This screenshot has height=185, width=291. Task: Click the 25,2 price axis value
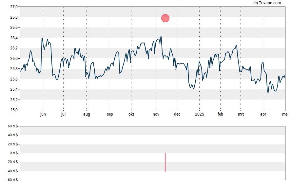tap(14, 100)
